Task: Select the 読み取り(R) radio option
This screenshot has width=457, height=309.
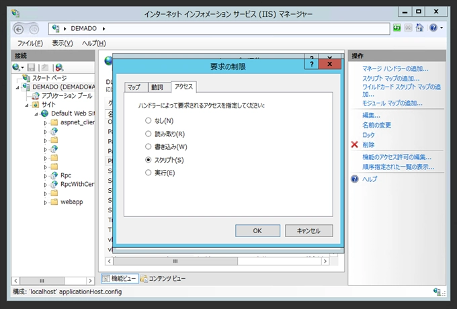Action: [148, 134]
